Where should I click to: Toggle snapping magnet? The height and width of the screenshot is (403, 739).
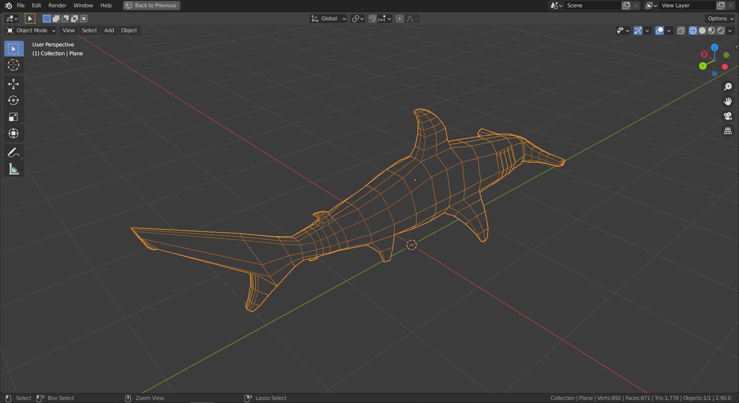[372, 18]
